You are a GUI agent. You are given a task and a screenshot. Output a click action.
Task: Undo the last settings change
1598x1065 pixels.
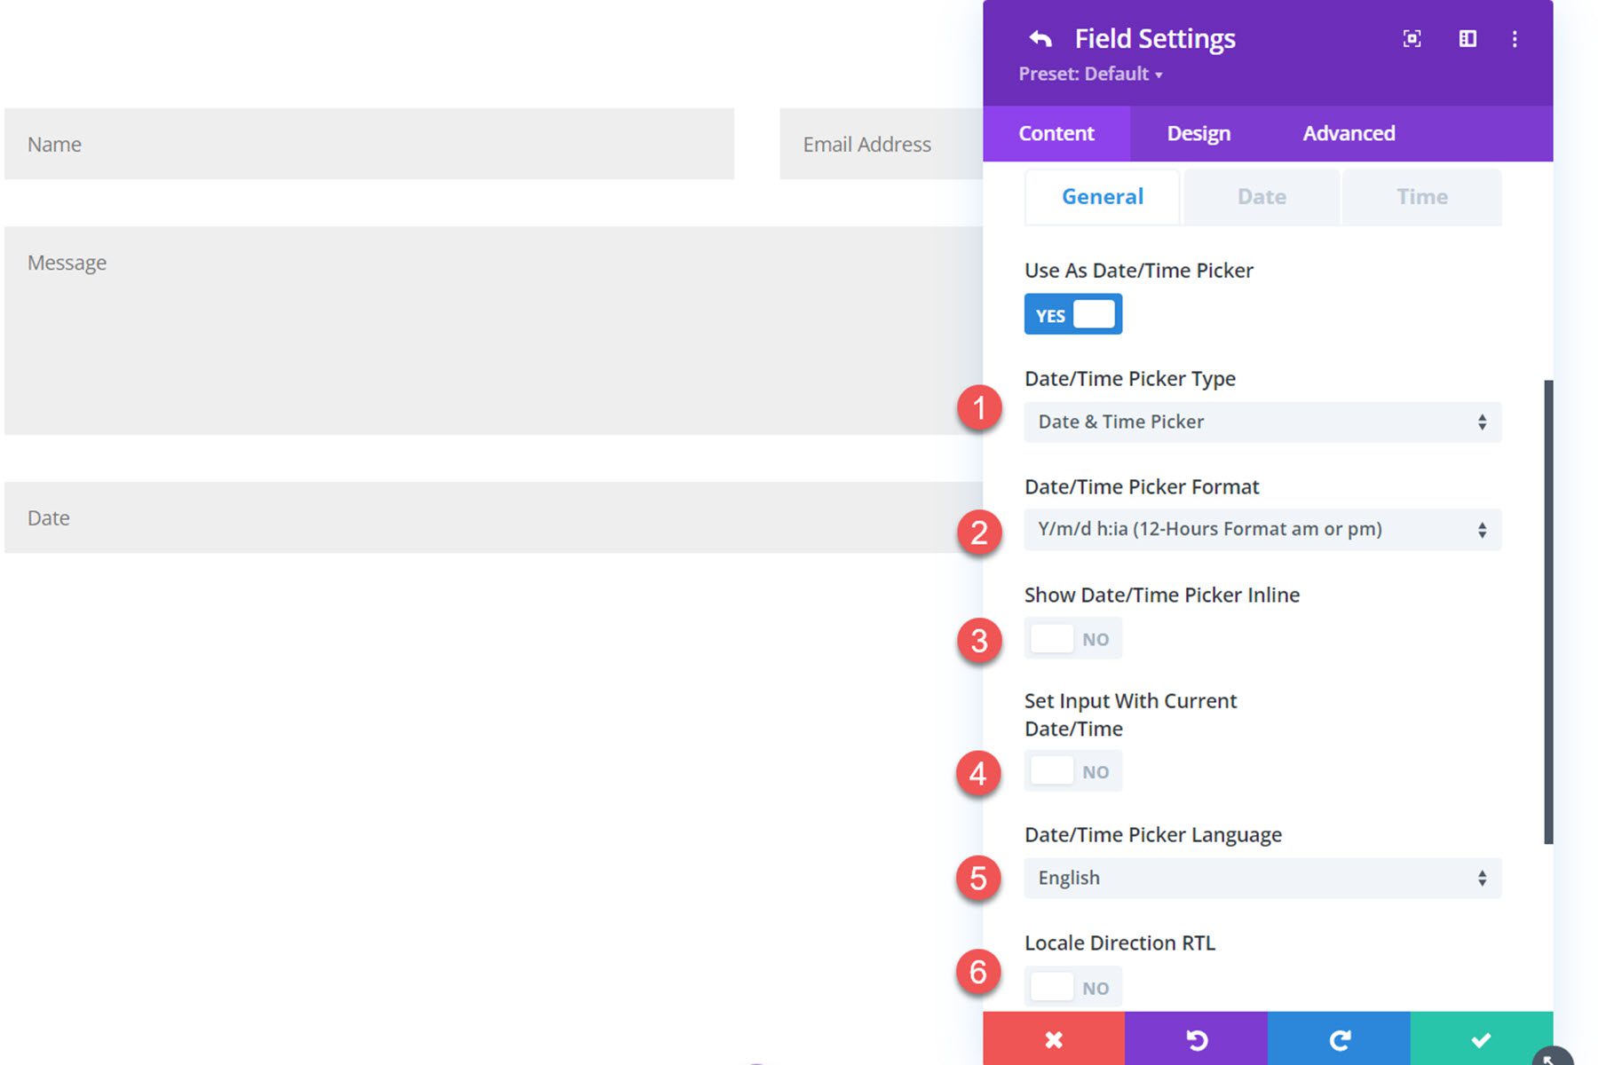(x=1197, y=1038)
